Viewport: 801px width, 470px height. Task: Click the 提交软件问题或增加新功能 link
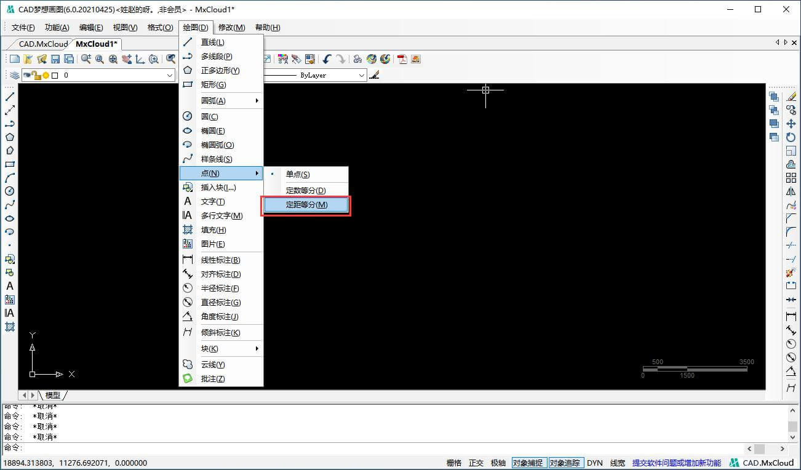point(676,463)
